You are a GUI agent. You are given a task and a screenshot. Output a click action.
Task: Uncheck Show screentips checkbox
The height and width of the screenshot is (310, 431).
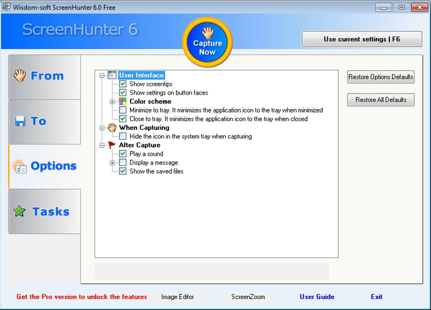tap(123, 84)
